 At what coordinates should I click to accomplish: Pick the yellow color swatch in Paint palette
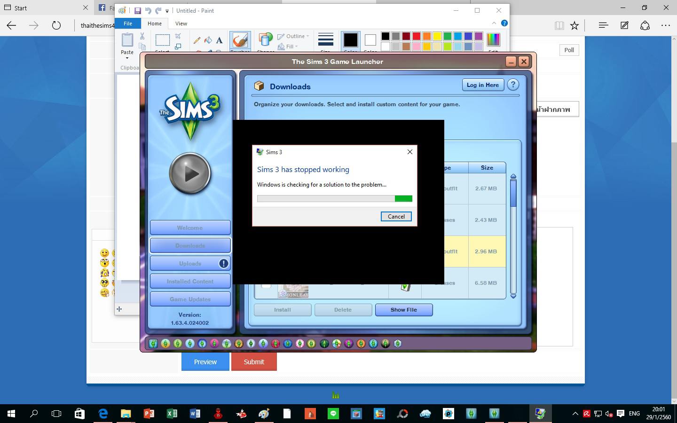437,36
